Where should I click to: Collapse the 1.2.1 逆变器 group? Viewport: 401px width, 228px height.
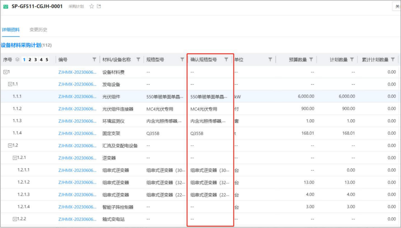pyautogui.click(x=15, y=157)
